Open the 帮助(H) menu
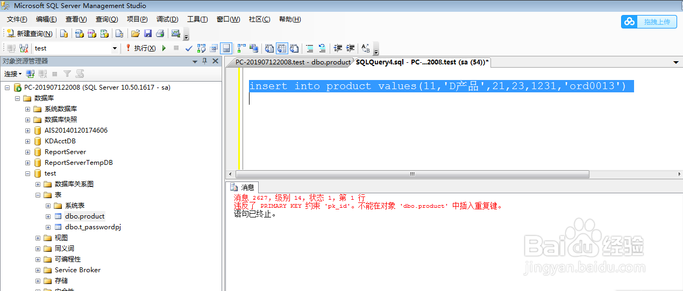683x291 pixels. (290, 19)
